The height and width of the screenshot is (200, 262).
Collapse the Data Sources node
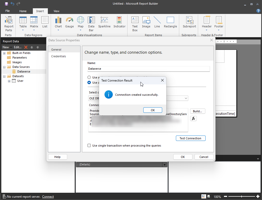click(x=4, y=67)
